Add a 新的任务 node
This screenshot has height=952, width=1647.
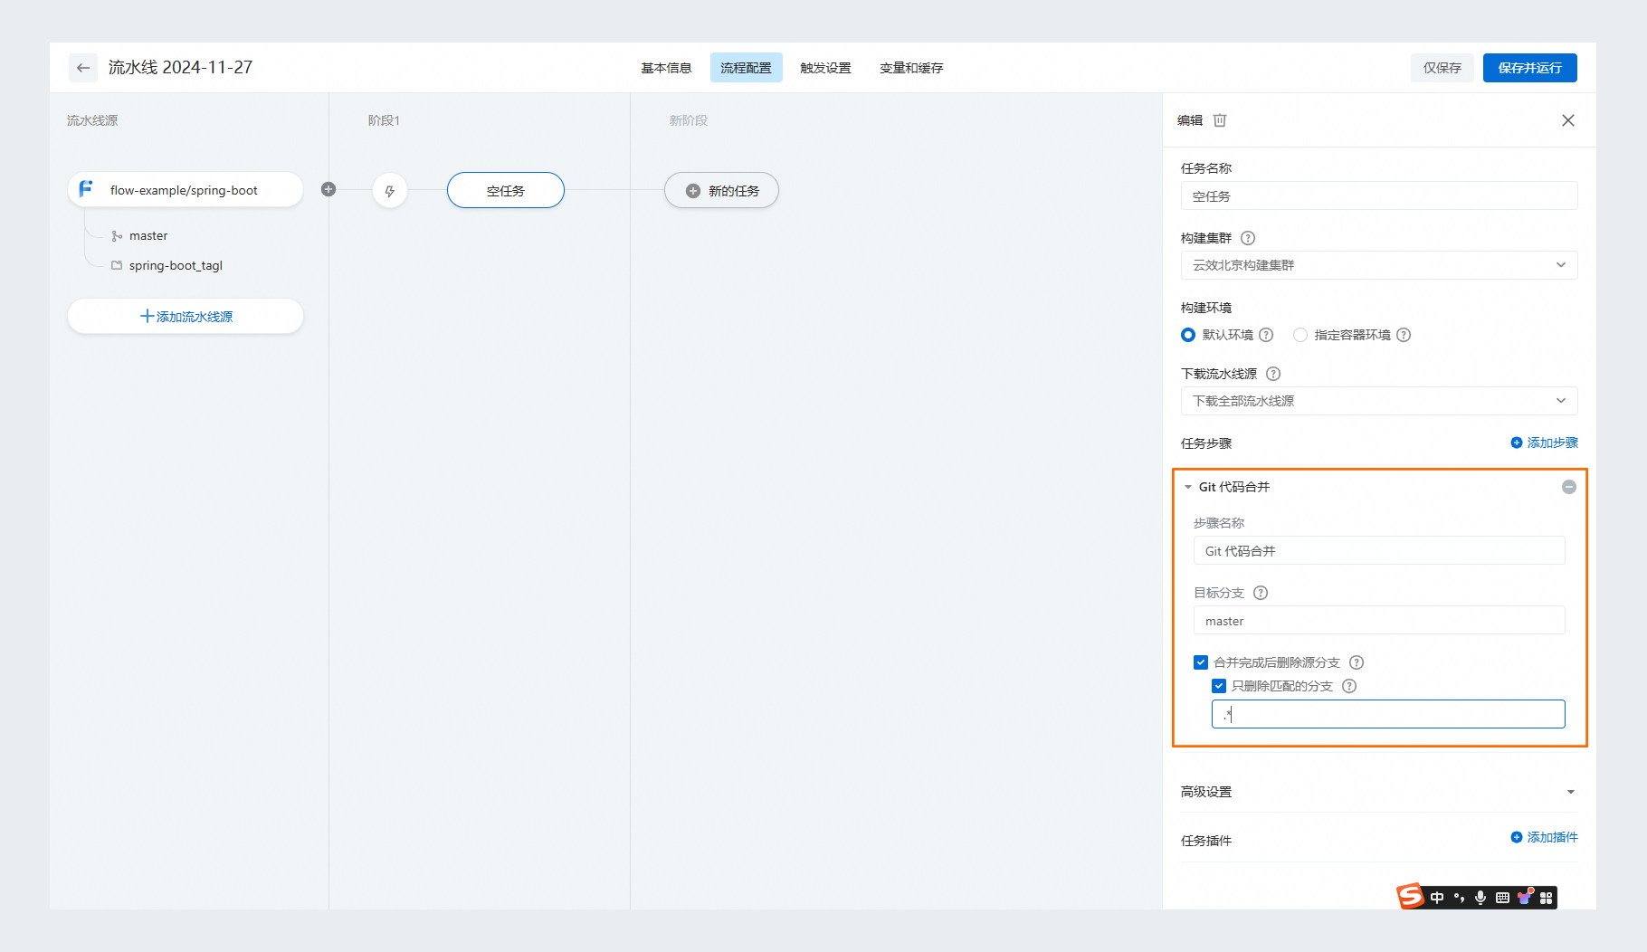(x=721, y=191)
